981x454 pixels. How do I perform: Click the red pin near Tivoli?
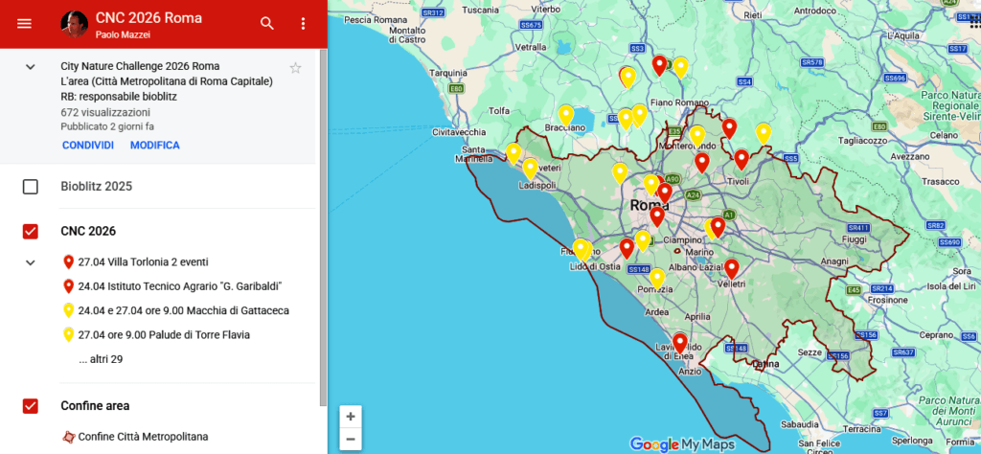tap(741, 158)
